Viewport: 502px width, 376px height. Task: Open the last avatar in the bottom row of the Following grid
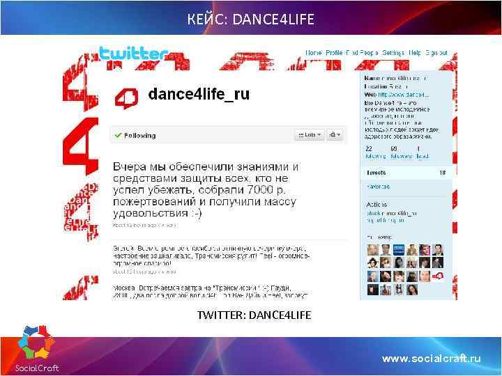click(412, 290)
